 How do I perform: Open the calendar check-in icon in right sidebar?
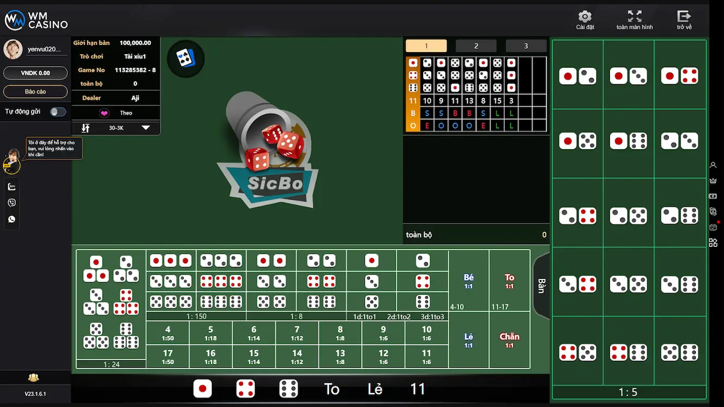click(714, 227)
